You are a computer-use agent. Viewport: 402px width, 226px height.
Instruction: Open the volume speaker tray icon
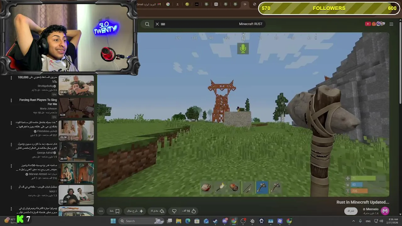click(381, 221)
